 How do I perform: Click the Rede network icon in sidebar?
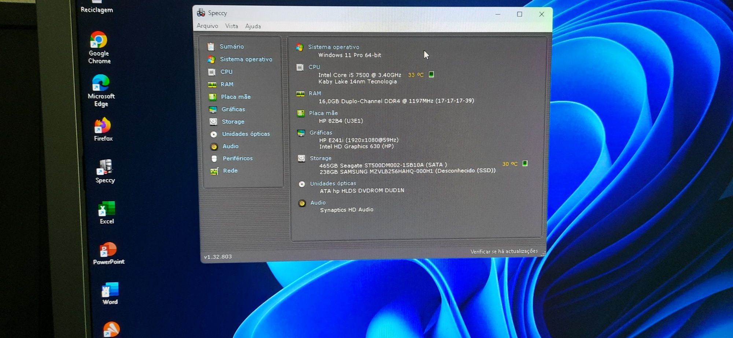[214, 171]
